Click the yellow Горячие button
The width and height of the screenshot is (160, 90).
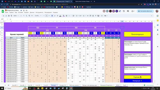[x=137, y=77]
